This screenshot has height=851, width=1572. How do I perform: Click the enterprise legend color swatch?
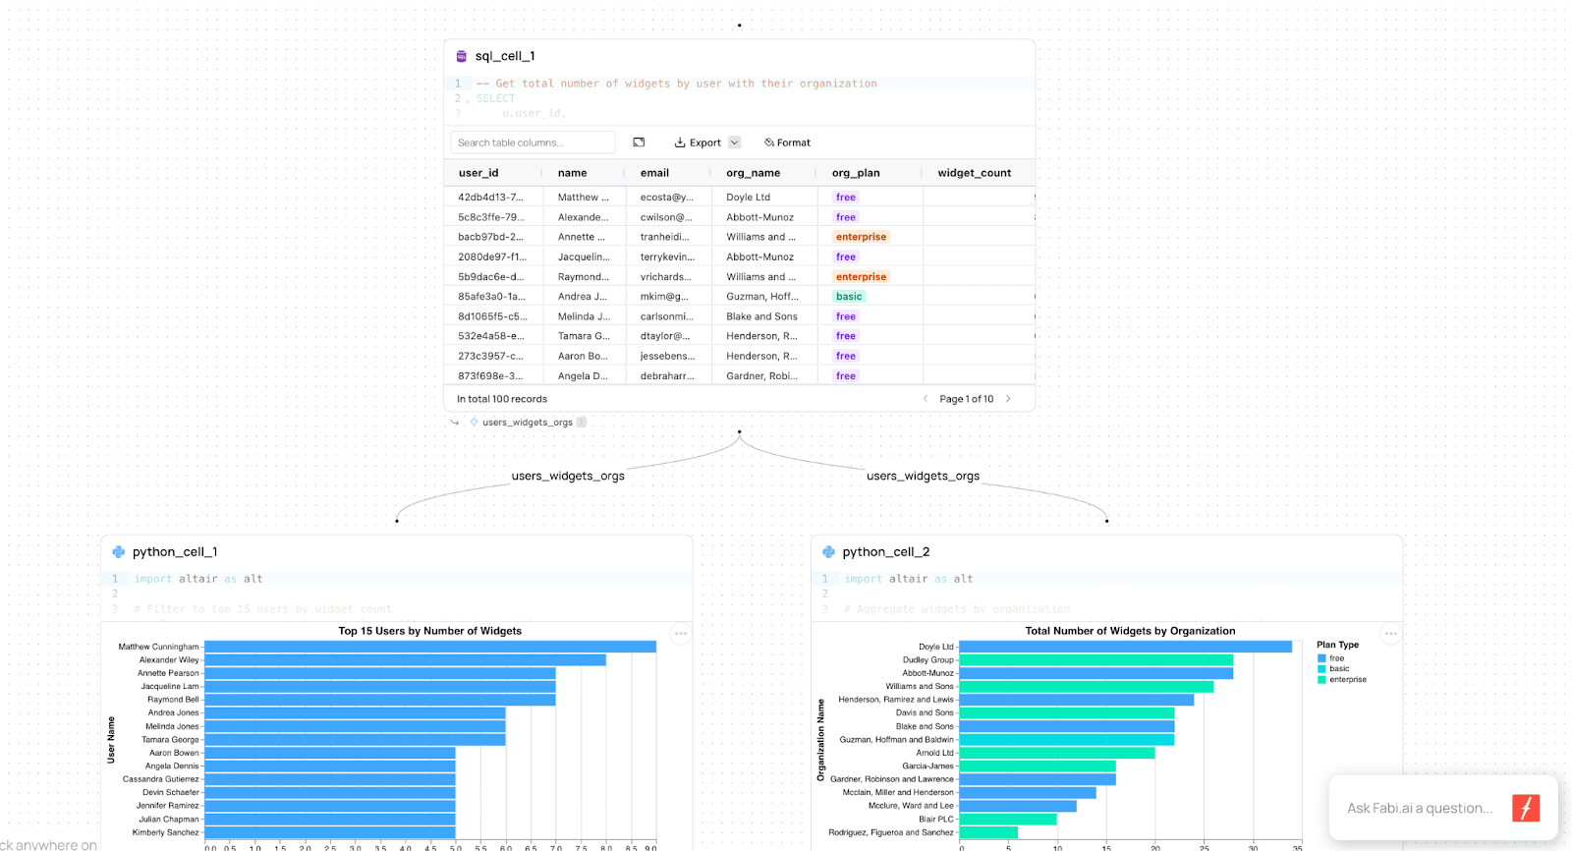point(1321,680)
